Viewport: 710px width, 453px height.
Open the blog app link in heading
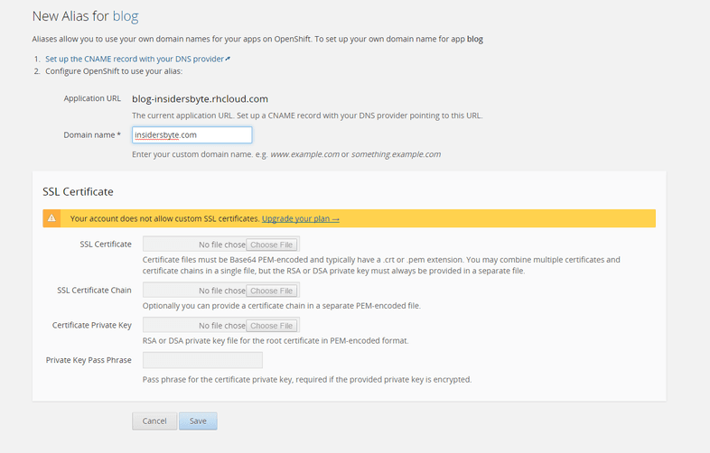126,16
